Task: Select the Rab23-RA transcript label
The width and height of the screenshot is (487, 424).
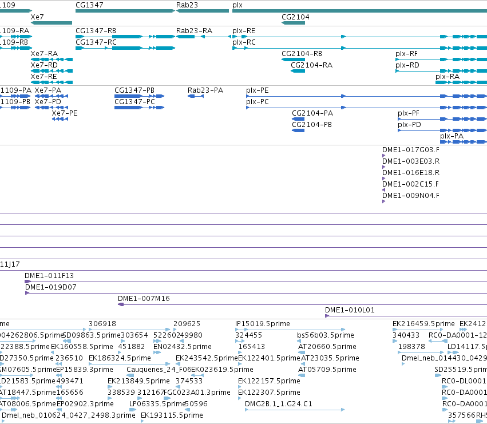Action: (x=194, y=31)
